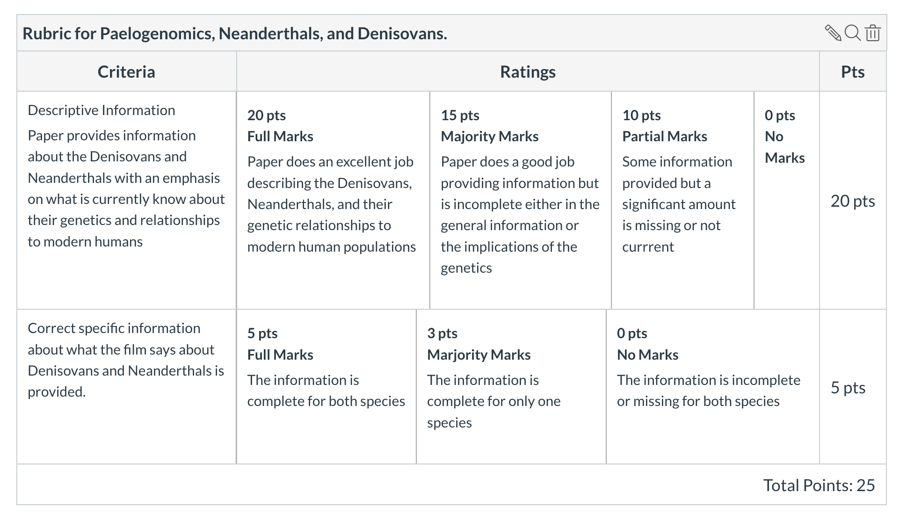
Task: Click the Correct specific information criterion description
Action: [126, 360]
